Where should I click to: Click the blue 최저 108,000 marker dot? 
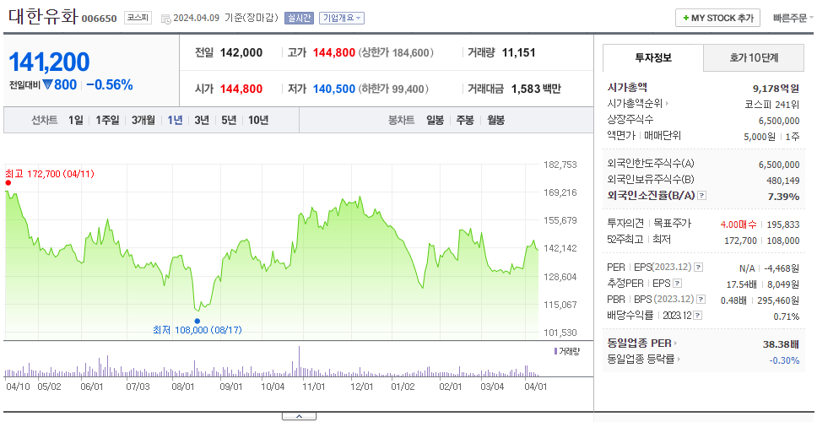click(x=197, y=321)
